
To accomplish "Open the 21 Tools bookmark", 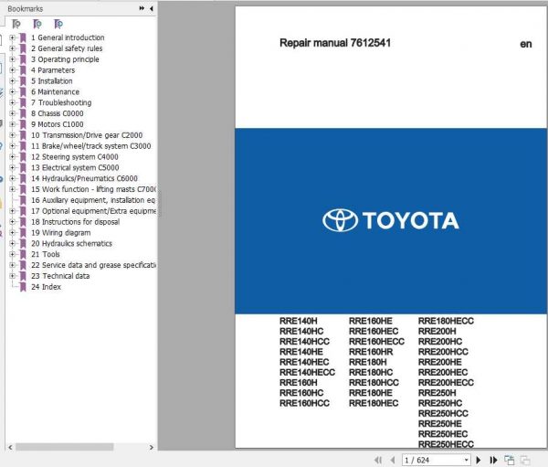I will [46, 254].
